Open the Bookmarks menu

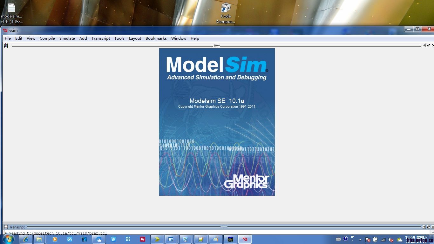coord(156,38)
